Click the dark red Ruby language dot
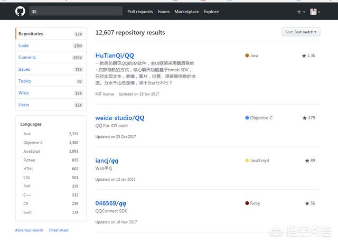The width and height of the screenshot is (338, 243). tap(247, 203)
